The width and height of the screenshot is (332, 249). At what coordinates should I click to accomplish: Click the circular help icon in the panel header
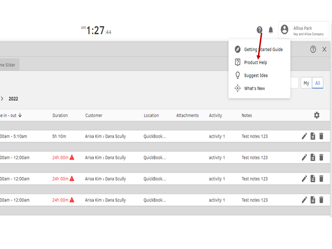point(313,49)
